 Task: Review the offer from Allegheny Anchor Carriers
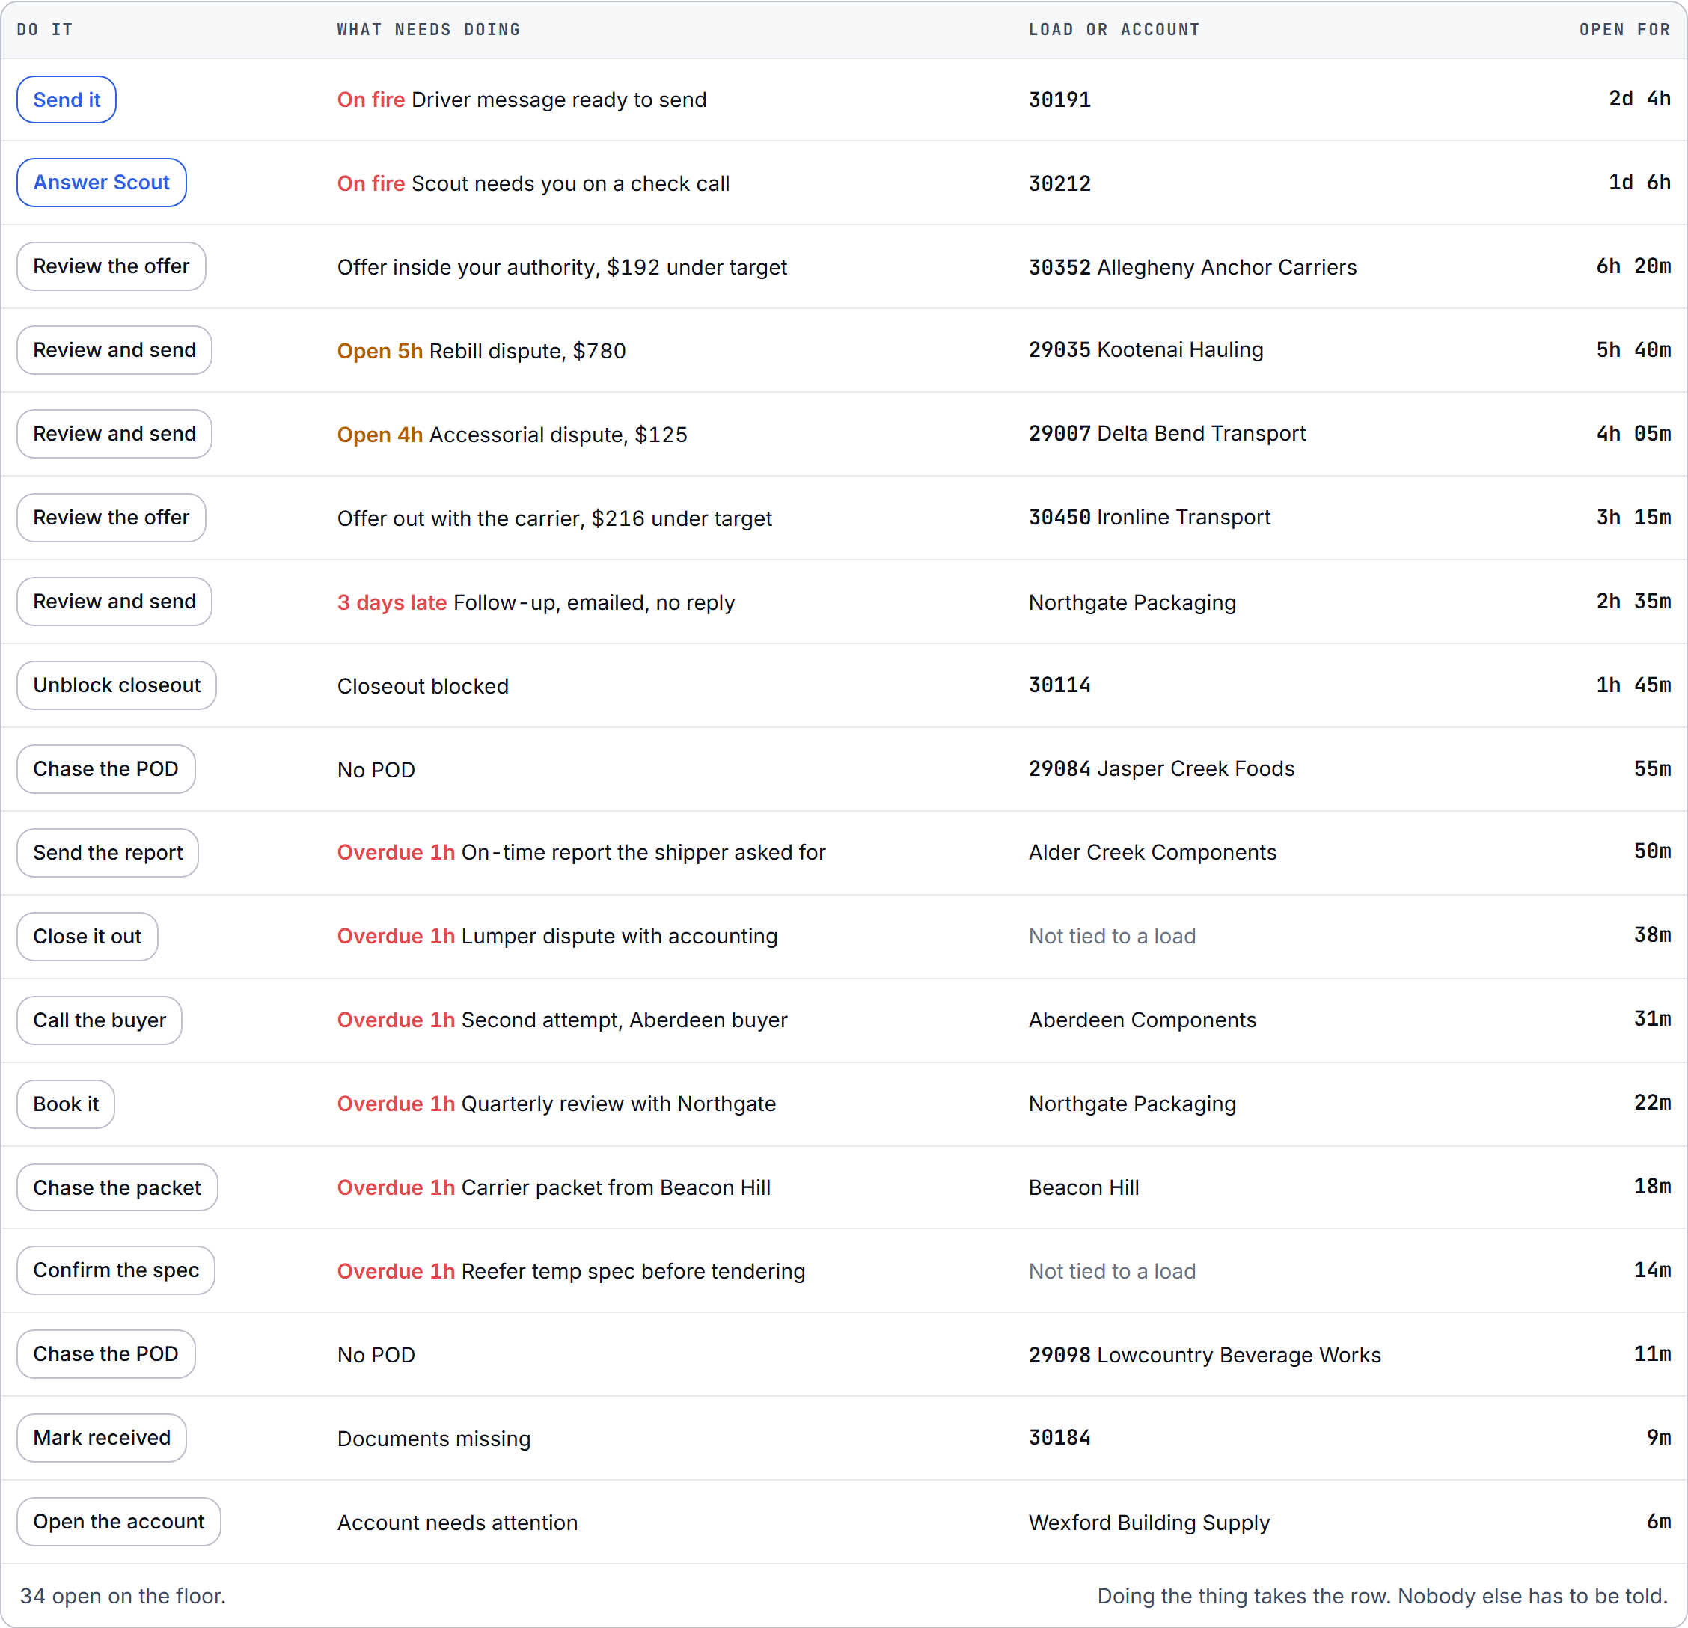point(111,266)
